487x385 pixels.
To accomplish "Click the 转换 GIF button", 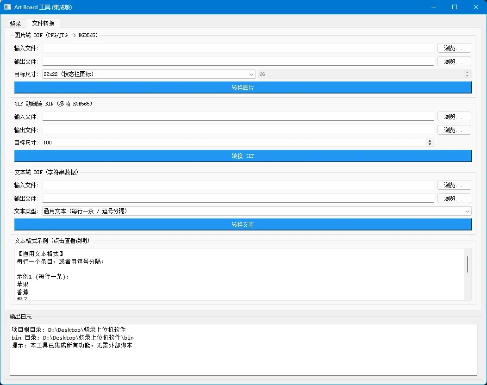I will tap(243, 156).
